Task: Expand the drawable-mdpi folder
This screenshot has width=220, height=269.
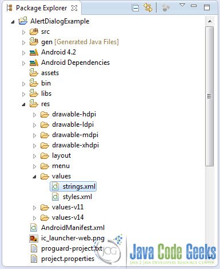Action: coord(34,135)
